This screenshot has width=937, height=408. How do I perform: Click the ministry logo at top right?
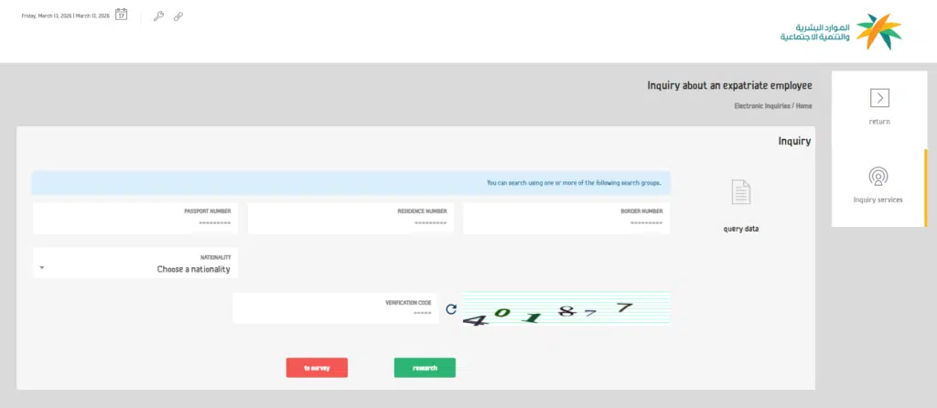(x=841, y=32)
